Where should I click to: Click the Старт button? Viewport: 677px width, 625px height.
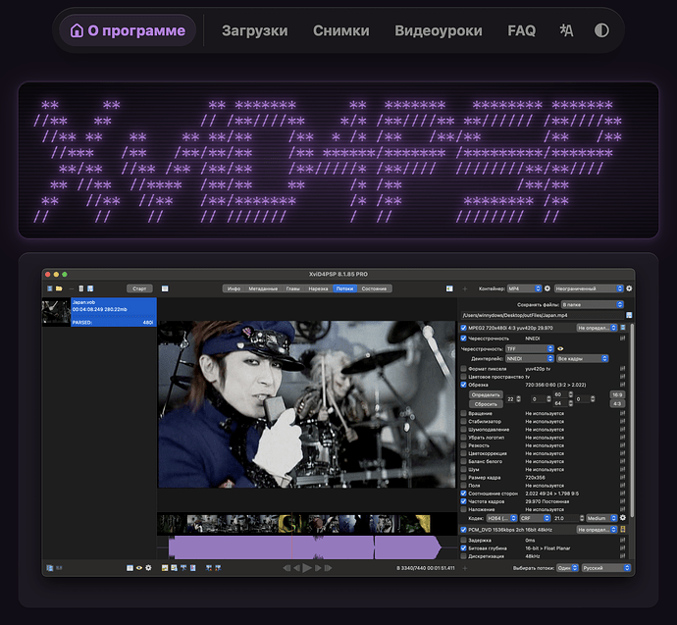tap(139, 288)
